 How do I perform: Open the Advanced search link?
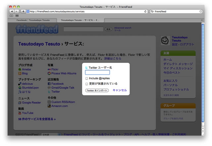point(123,28)
